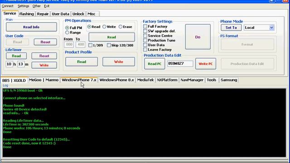This screenshot has height=163, width=290.
Task: Enable the Service Centre checkbox
Action: [x=158, y=36]
